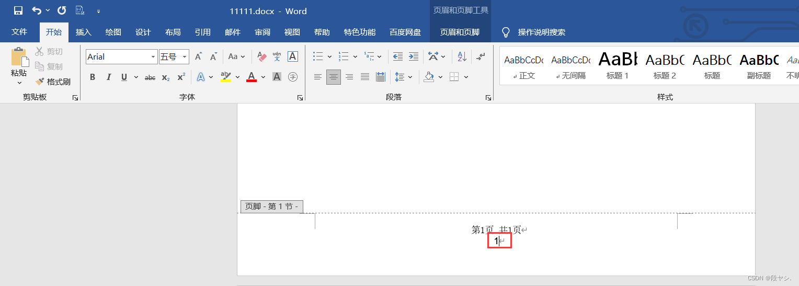Insert enclosed character (带圈字符)
Image resolution: width=799 pixels, height=286 pixels.
[293, 77]
